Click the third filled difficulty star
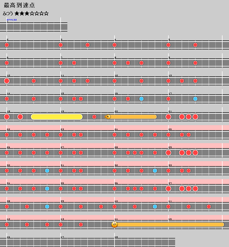Image resolution: width=229 pixels, height=247 pixels. tap(27, 13)
